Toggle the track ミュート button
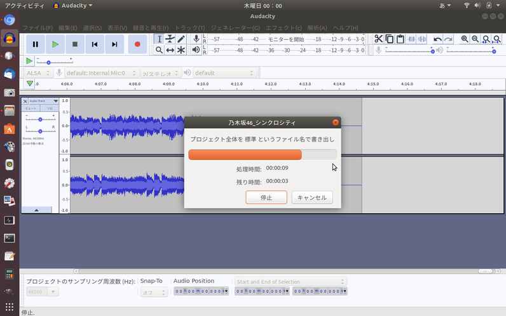 tap(31, 109)
